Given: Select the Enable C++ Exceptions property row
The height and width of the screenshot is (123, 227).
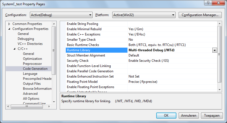Looking at the screenshot, I should pyautogui.click(x=84, y=34).
